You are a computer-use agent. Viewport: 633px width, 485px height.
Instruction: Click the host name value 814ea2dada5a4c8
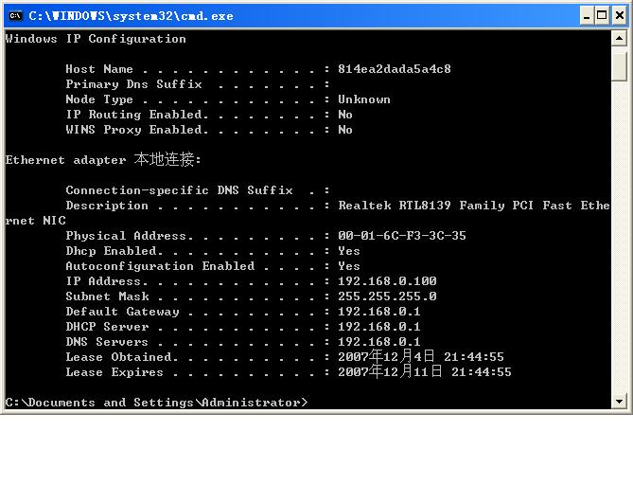[395, 69]
